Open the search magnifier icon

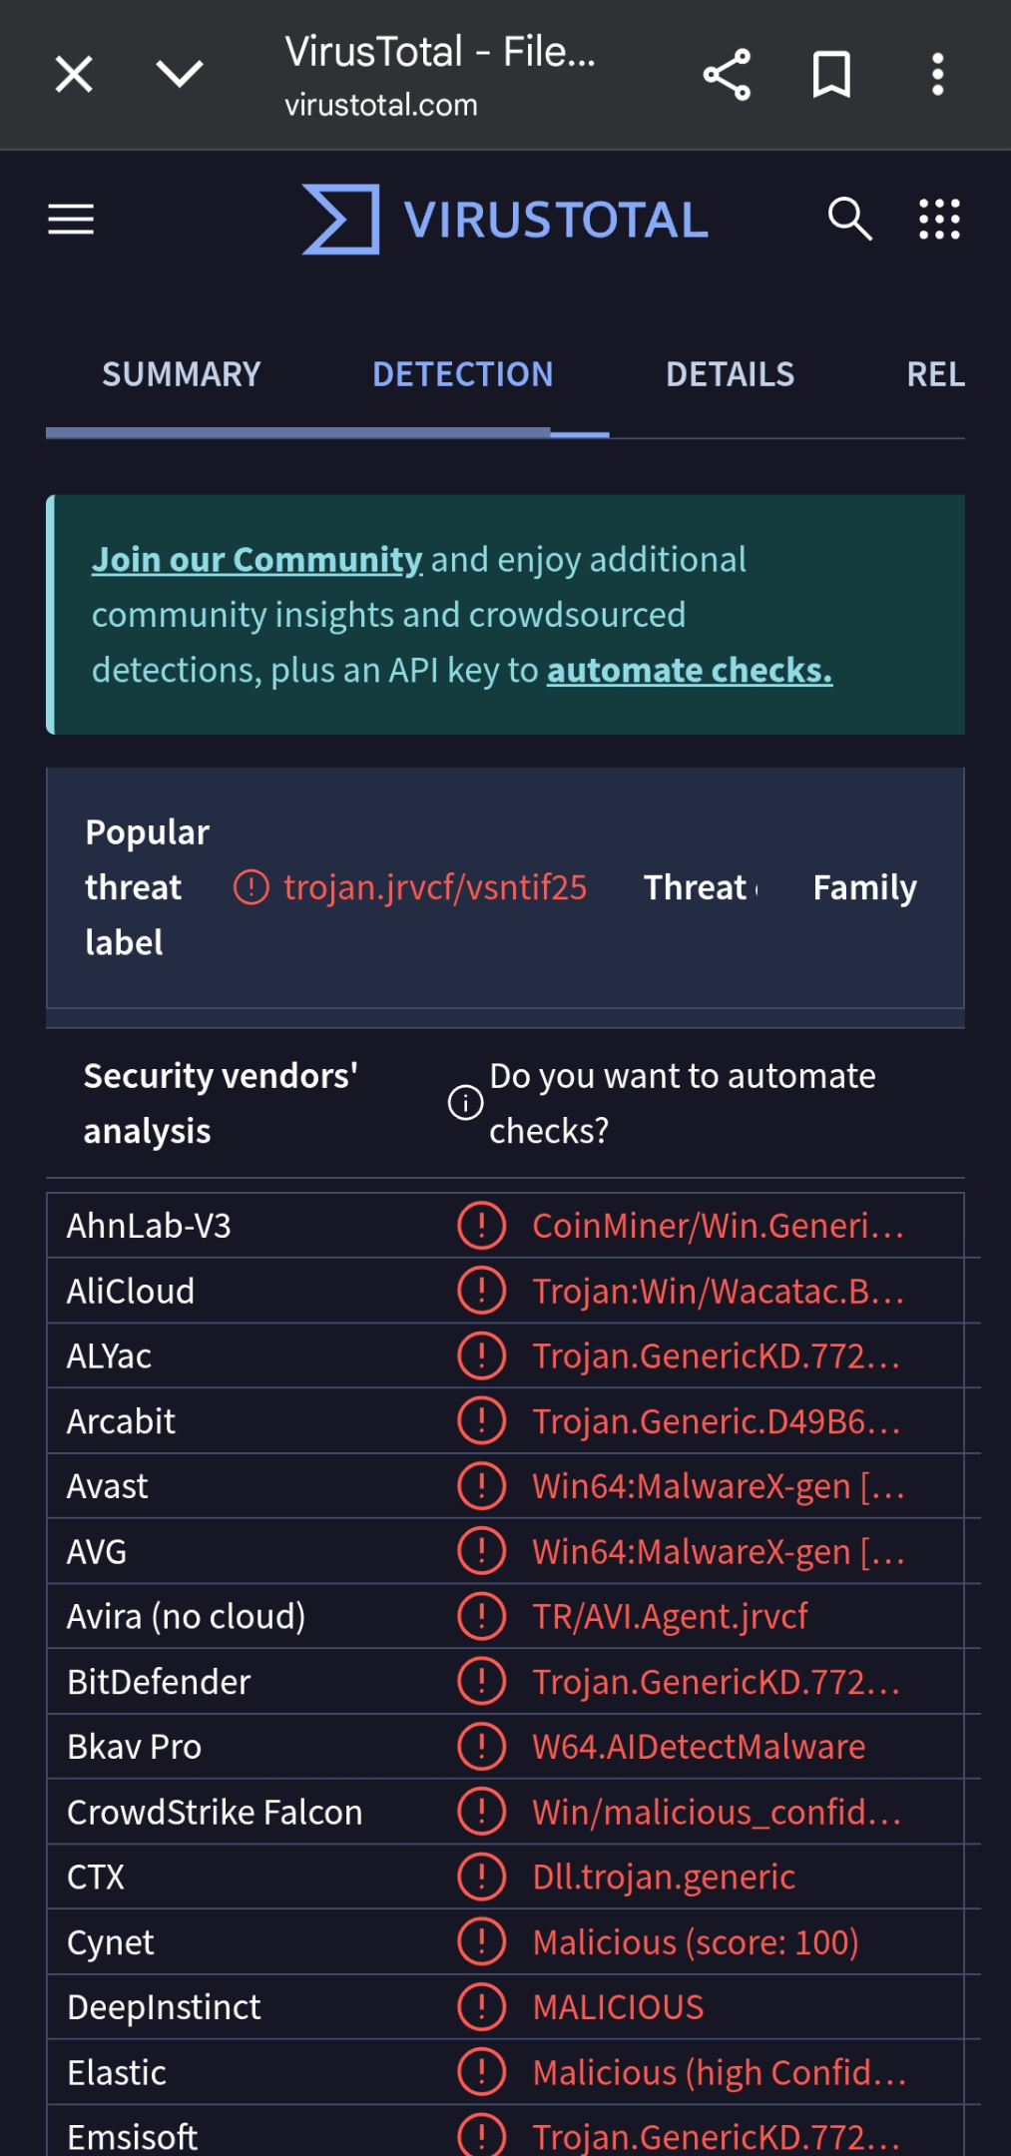(849, 219)
